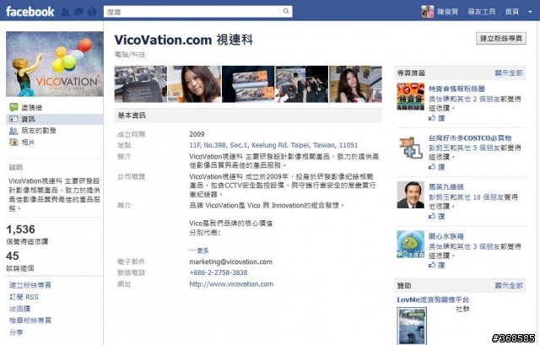Open friend requests icon in top bar
540x345 pixels.
[x=65, y=12]
